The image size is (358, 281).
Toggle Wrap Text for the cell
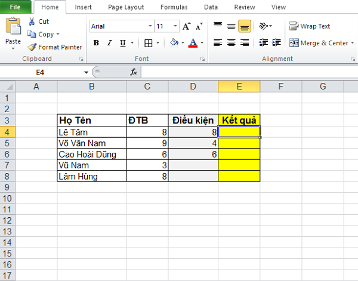pyautogui.click(x=310, y=26)
